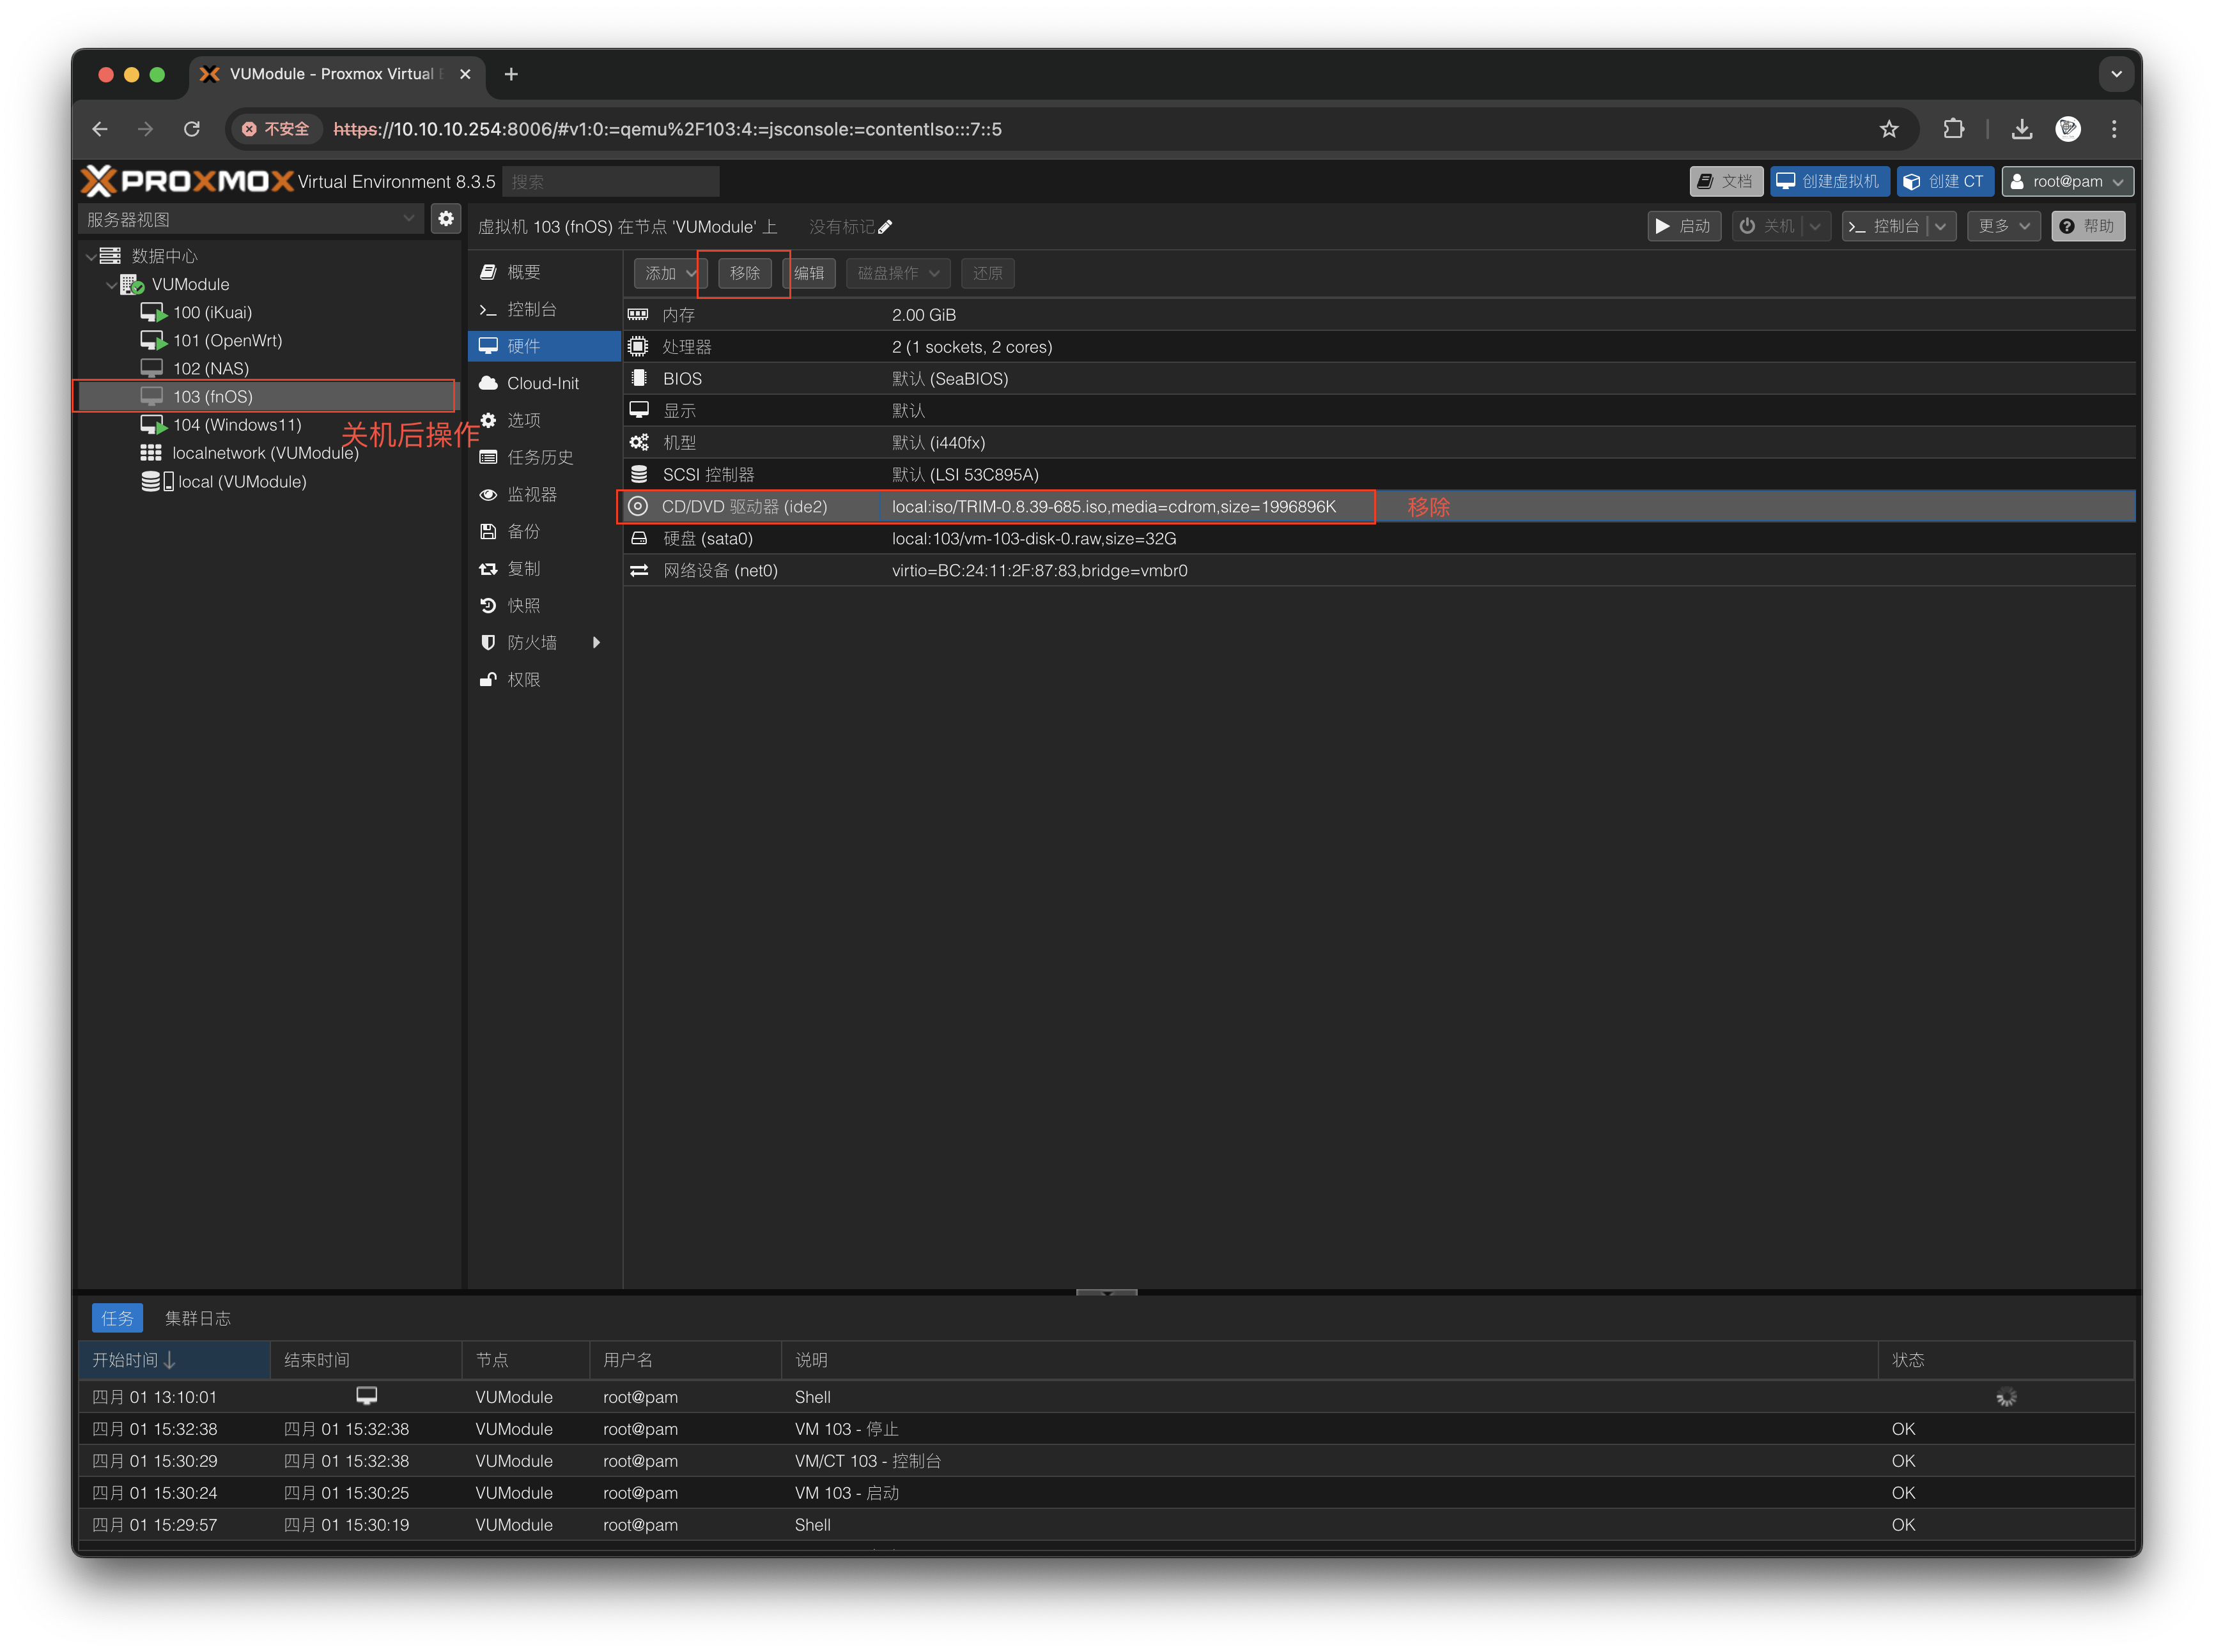Open the Snapshots (快照) section

click(x=523, y=605)
